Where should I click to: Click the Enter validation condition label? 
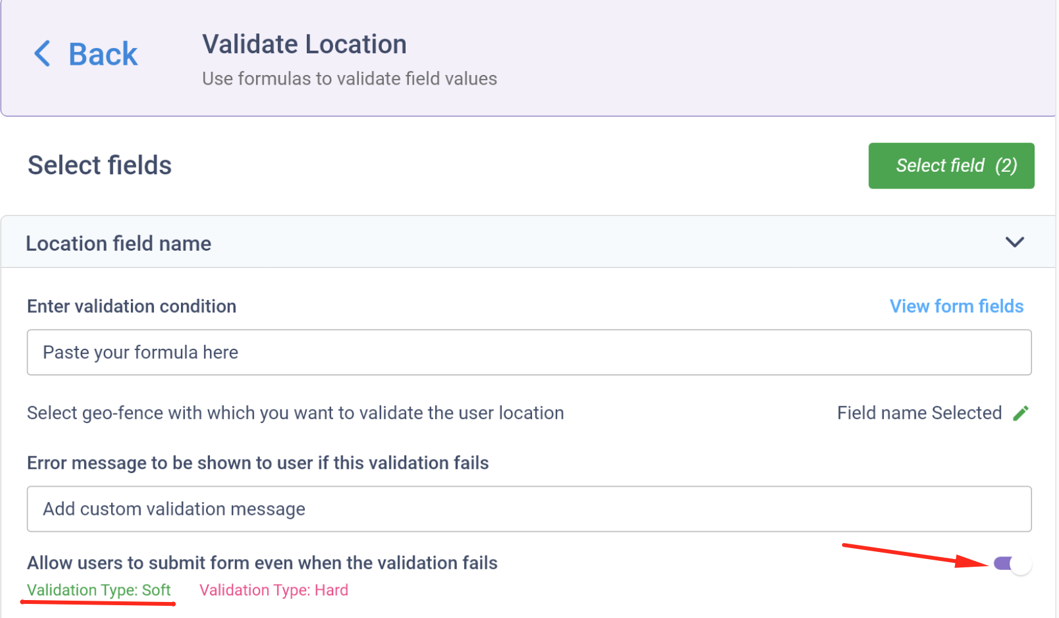point(132,306)
